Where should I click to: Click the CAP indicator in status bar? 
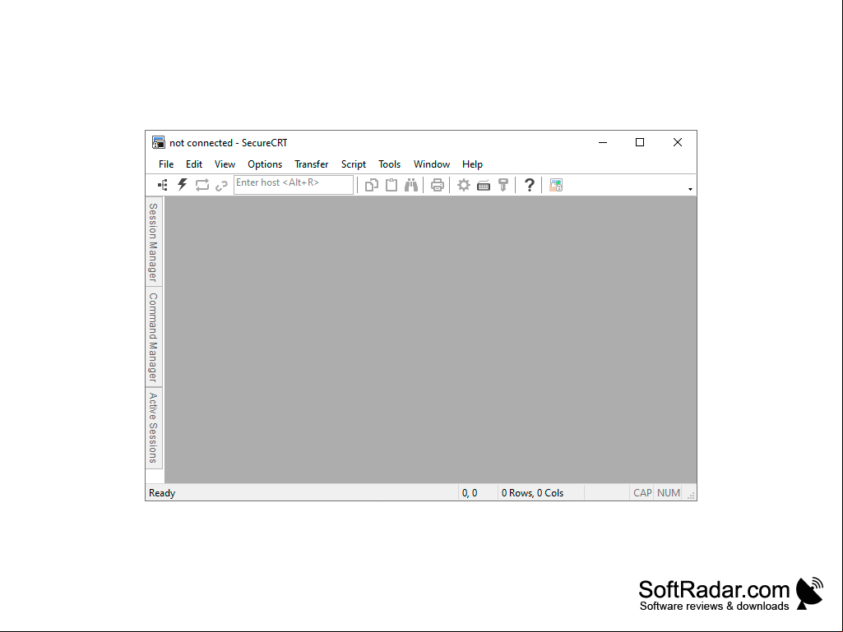642,493
